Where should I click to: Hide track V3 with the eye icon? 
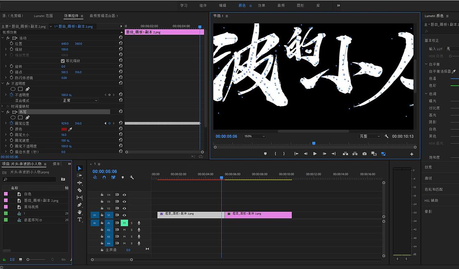tap(124, 201)
